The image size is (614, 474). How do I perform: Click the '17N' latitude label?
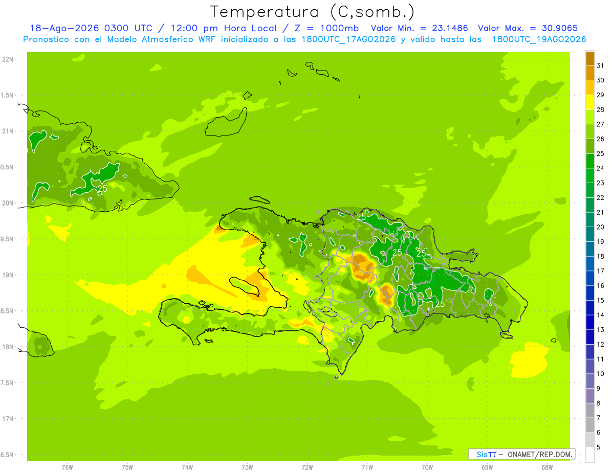[8, 419]
